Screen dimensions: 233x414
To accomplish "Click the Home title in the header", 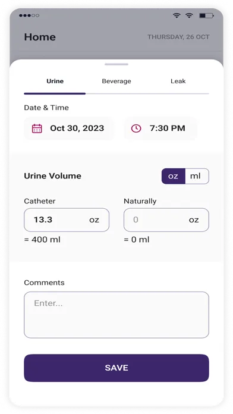I will coord(40,37).
